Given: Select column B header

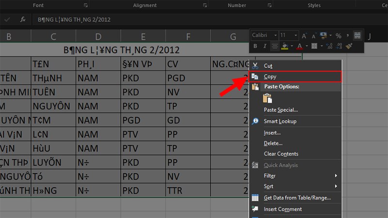Looking at the screenshot, I should 16,37.
